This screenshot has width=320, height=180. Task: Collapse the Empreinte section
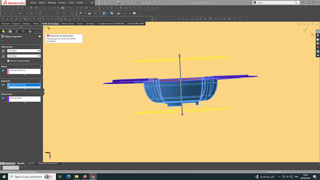tap(40, 81)
